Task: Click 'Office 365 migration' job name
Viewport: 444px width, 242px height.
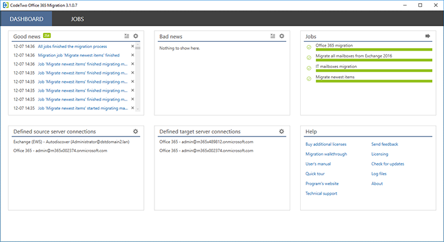Action: pos(334,45)
